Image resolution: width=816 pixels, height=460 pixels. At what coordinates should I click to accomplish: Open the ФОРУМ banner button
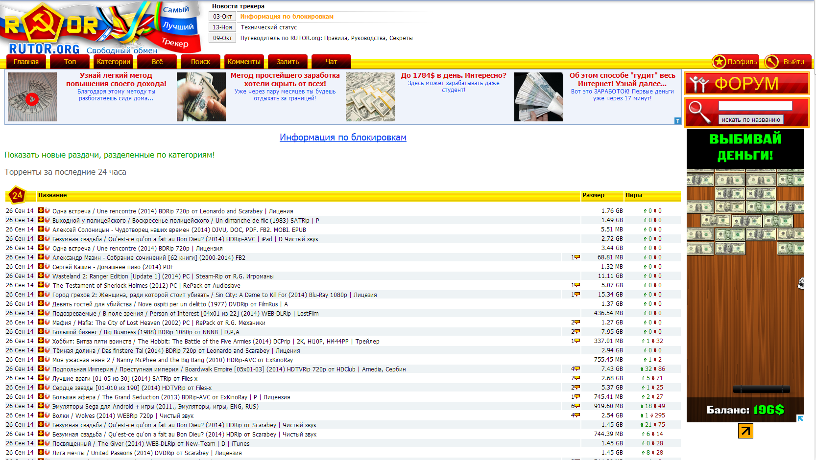click(x=746, y=84)
